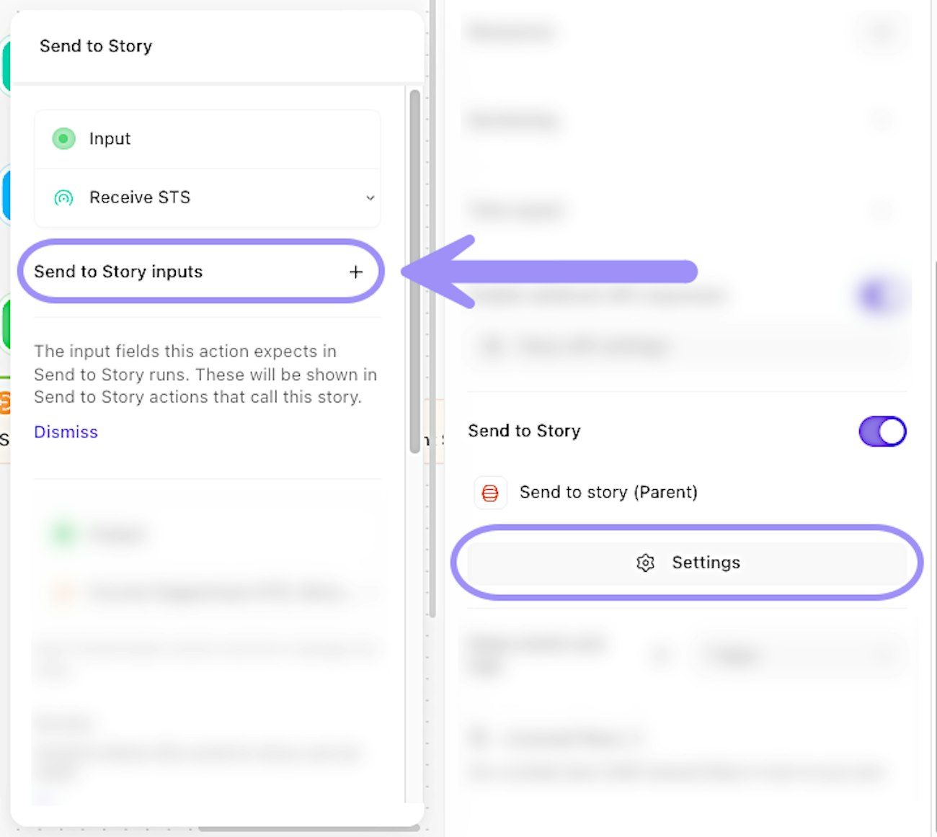Expand the Receive STS dropdown chevron

pos(370,198)
